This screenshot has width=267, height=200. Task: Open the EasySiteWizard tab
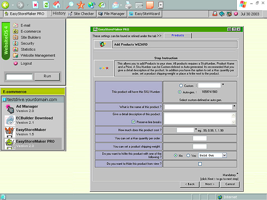tap(145, 14)
